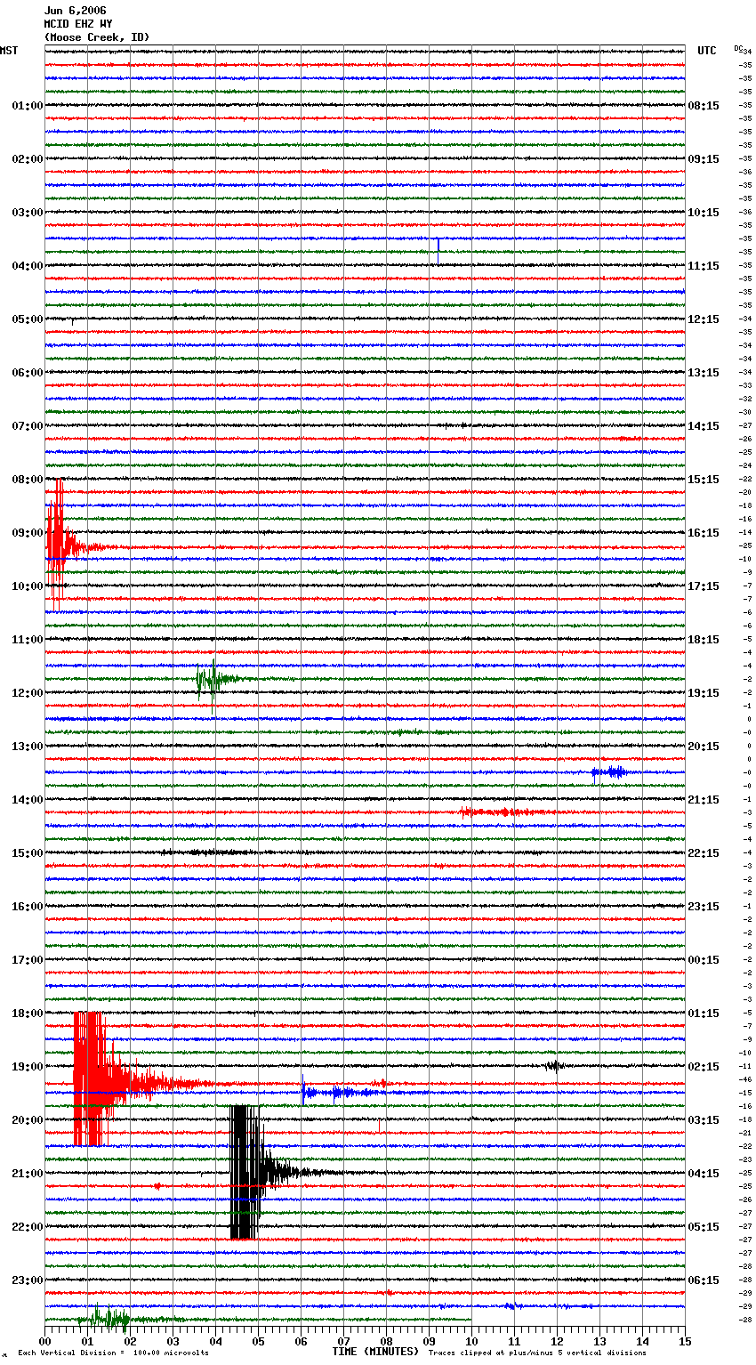This screenshot has width=756, height=1365.
Task: Click the UTC time label '20:15'
Action: 704,747
